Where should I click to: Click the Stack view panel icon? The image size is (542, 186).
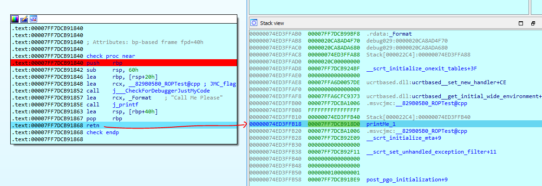point(254,23)
